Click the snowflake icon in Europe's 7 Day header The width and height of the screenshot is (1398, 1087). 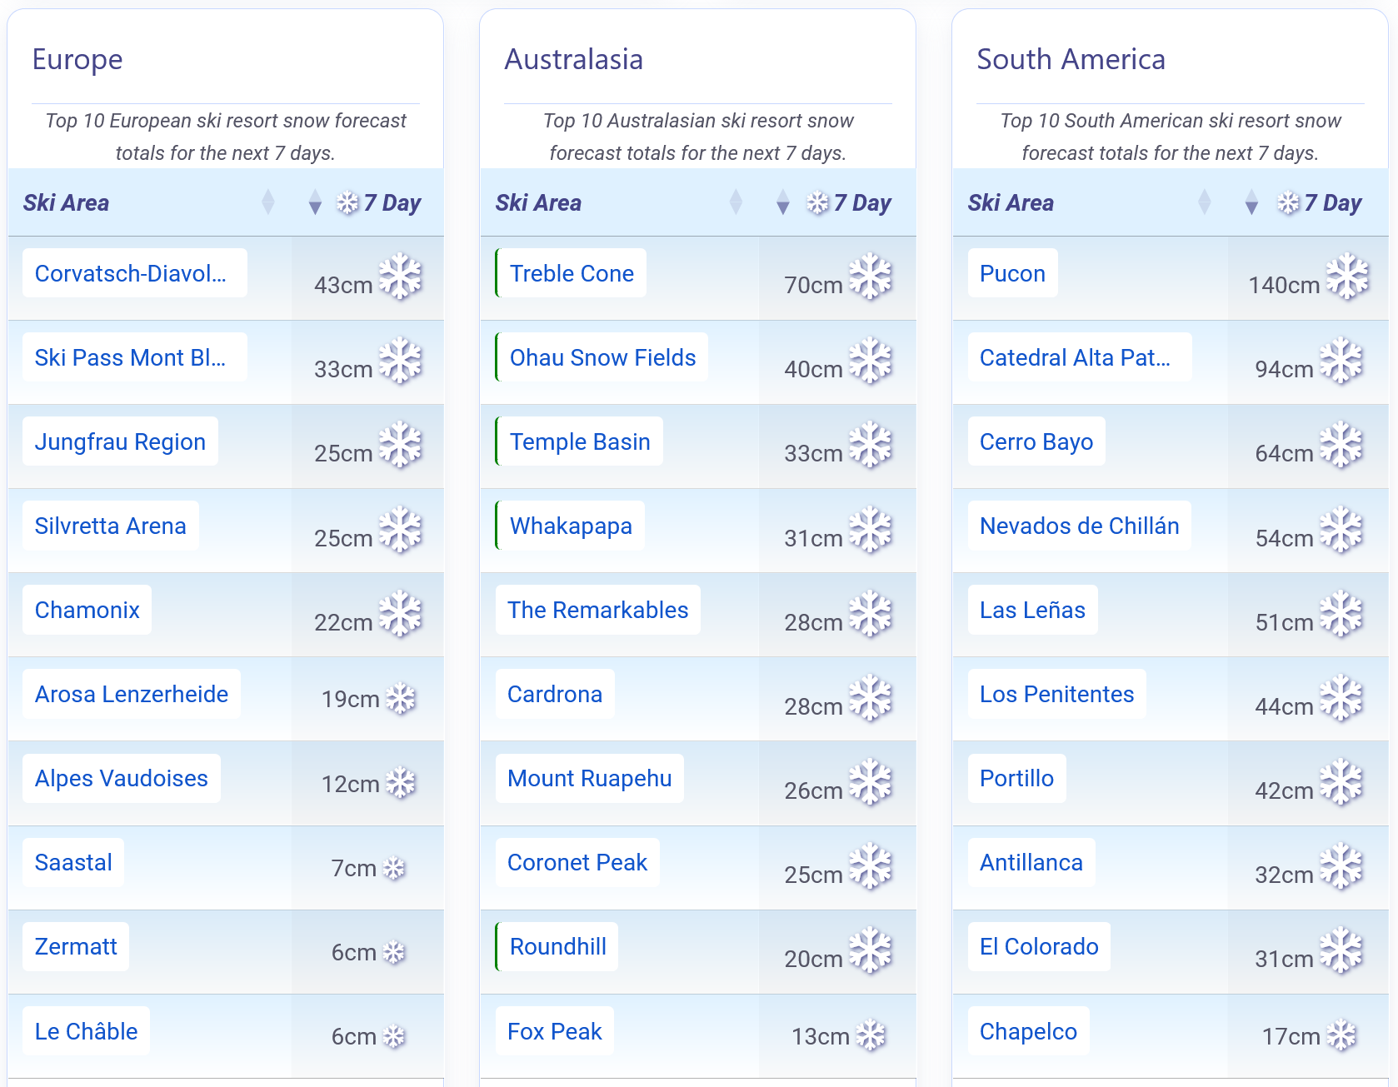(347, 202)
